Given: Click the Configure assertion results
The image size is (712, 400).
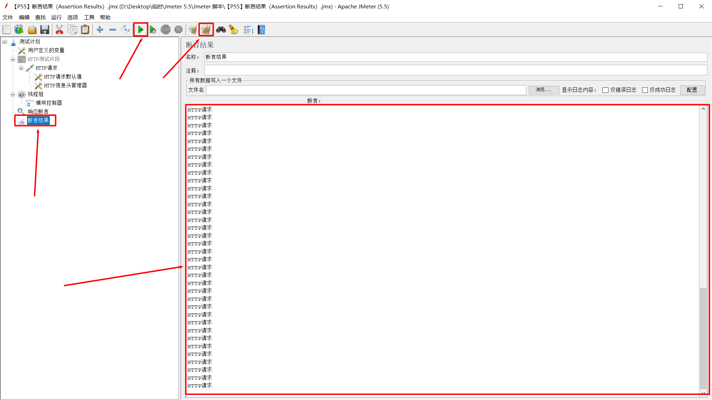Looking at the screenshot, I should 692,90.
